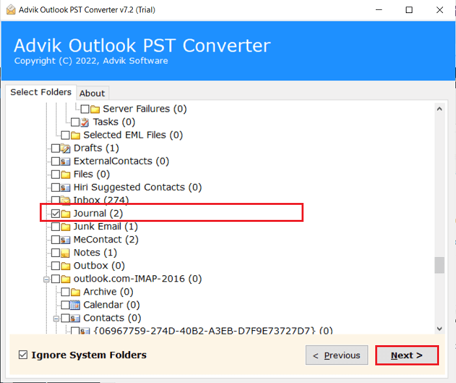The image size is (456, 383).
Task: Select the Hiri Suggested Contacts (0) row text
Action: click(137, 187)
